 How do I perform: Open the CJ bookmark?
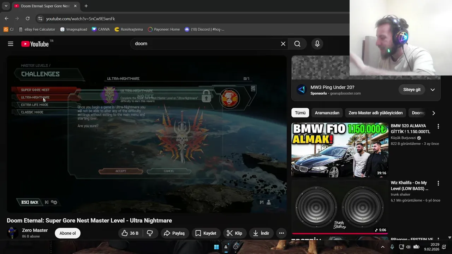click(8, 29)
